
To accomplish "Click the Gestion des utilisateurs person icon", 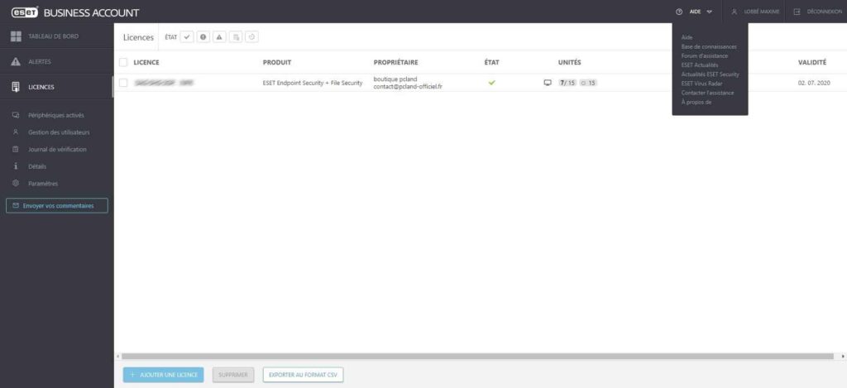I will [16, 132].
